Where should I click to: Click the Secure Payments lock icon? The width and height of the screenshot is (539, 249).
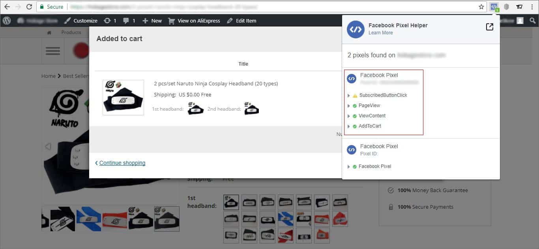click(x=391, y=207)
